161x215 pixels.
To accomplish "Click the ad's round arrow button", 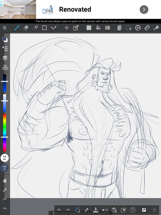I will point(144,9).
